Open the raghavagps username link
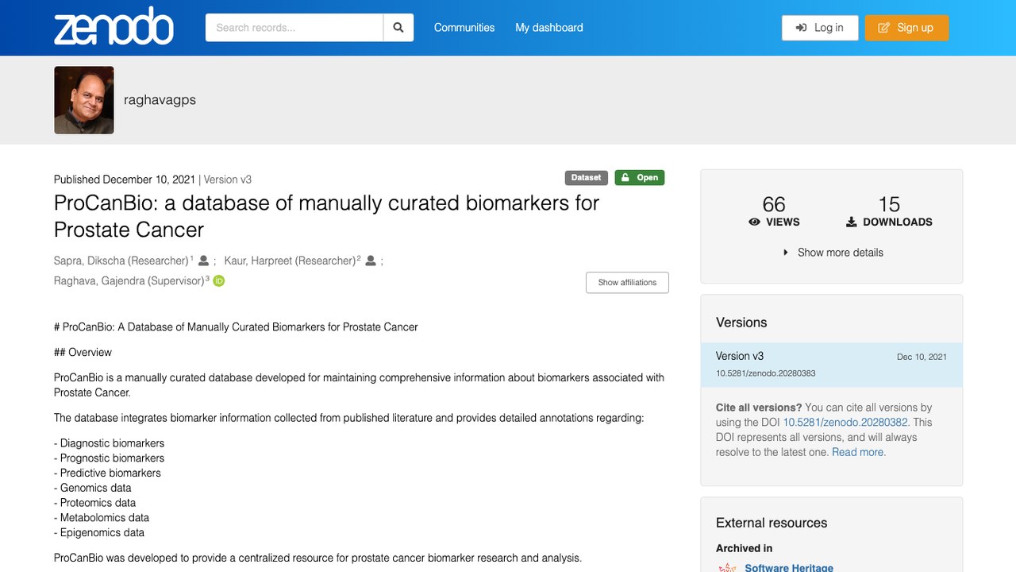Viewport: 1016px width, 572px height. point(160,100)
